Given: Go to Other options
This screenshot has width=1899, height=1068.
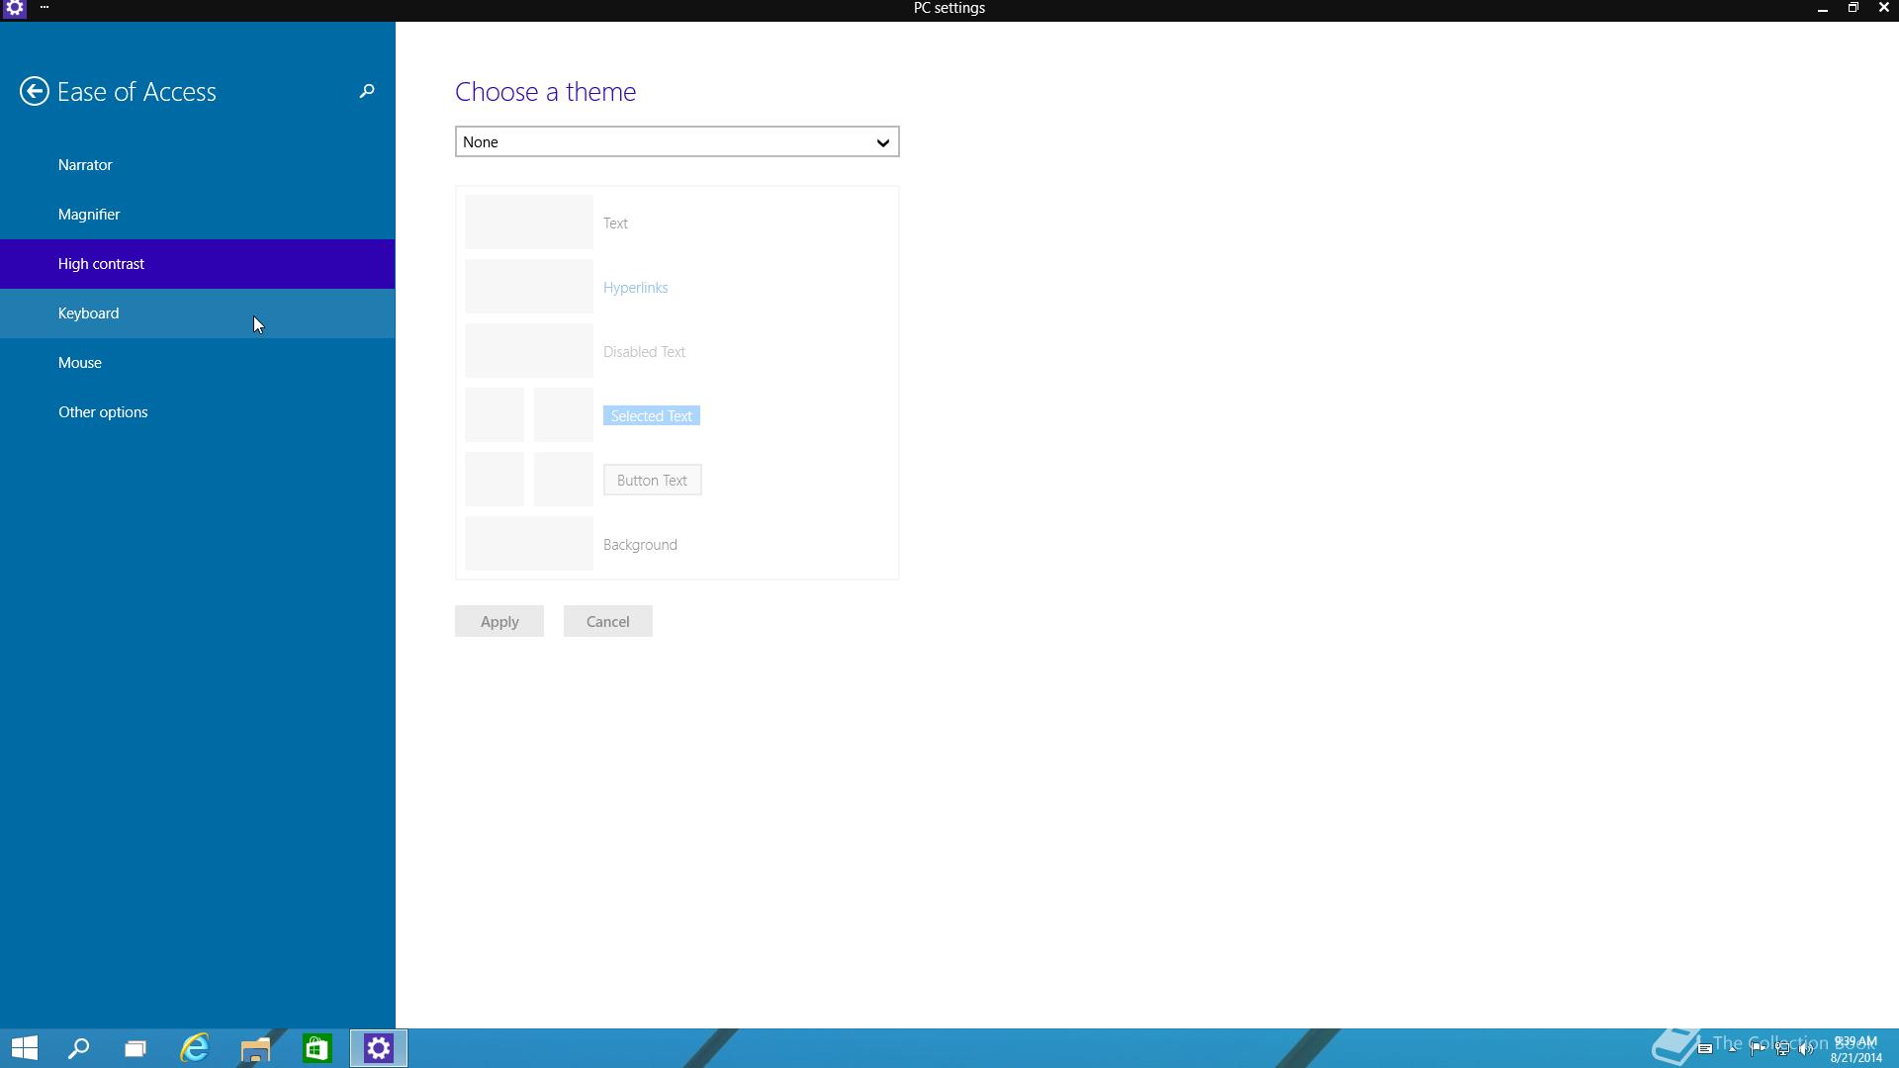Looking at the screenshot, I should click(x=198, y=412).
